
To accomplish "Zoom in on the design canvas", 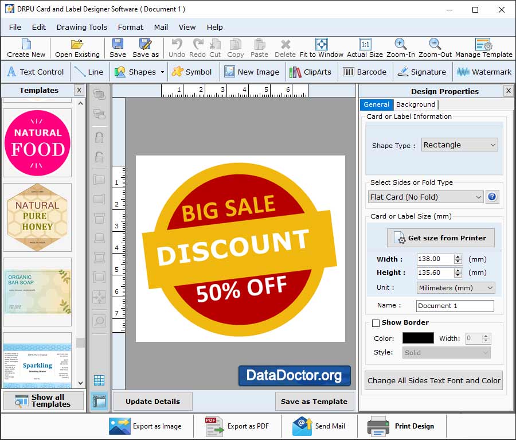I will 400,48.
